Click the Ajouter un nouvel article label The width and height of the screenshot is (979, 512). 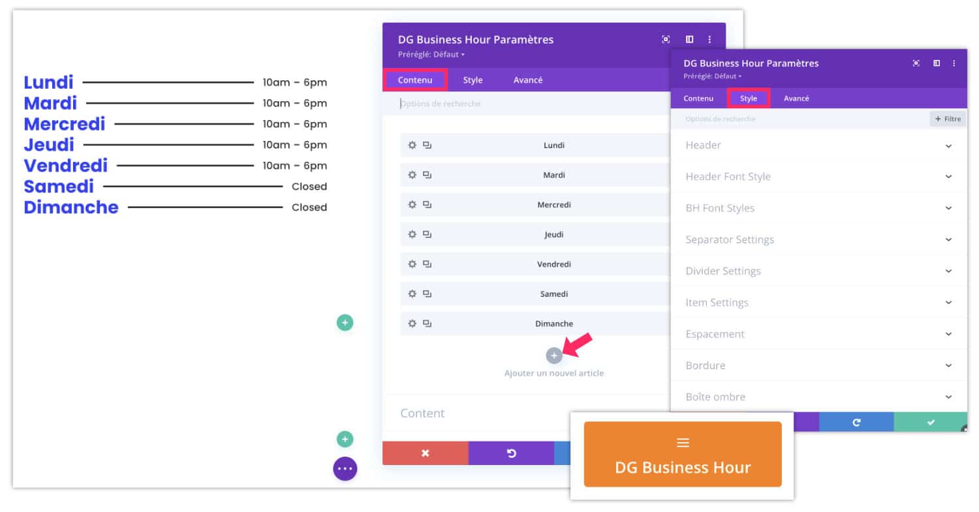[x=554, y=373]
